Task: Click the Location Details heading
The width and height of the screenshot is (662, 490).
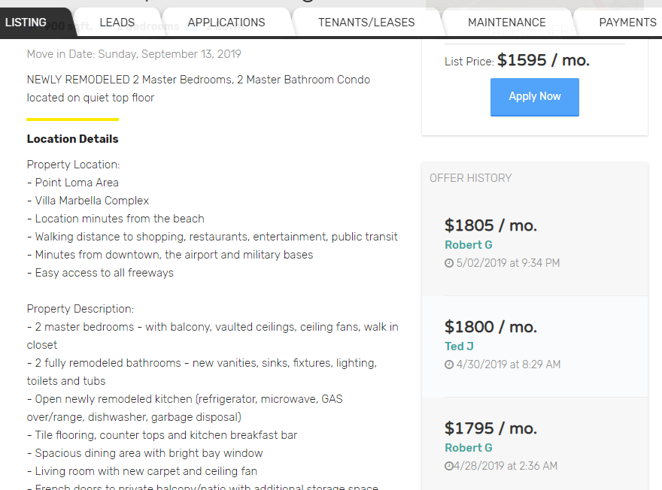Action: (72, 138)
